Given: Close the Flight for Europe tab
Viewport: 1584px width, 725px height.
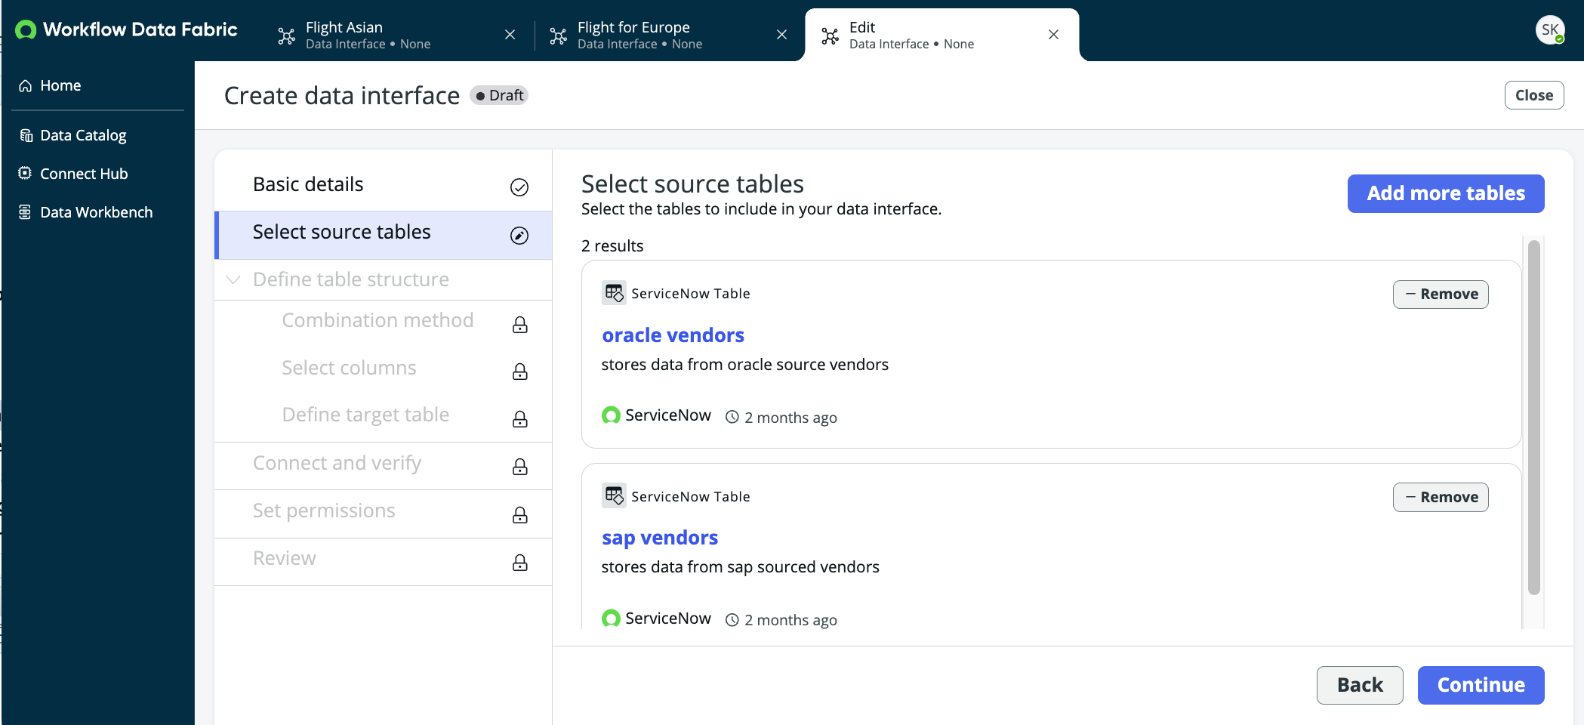Looking at the screenshot, I should (782, 35).
